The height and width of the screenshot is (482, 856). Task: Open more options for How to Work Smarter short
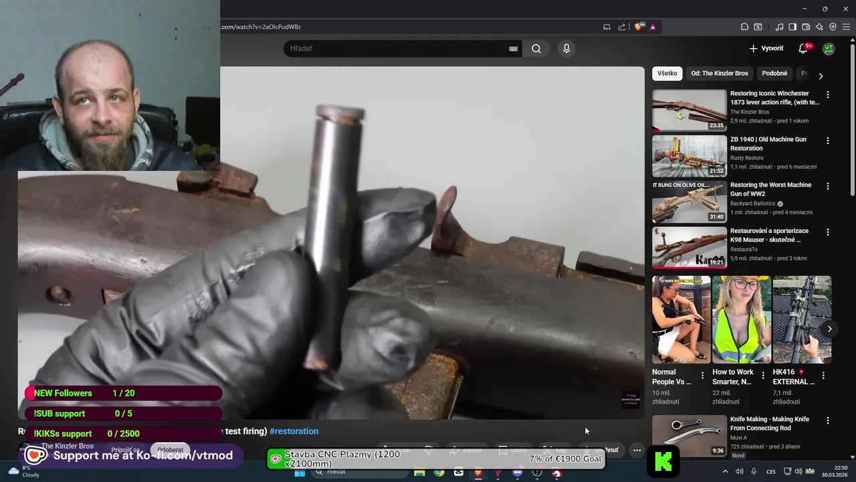pyautogui.click(x=763, y=376)
